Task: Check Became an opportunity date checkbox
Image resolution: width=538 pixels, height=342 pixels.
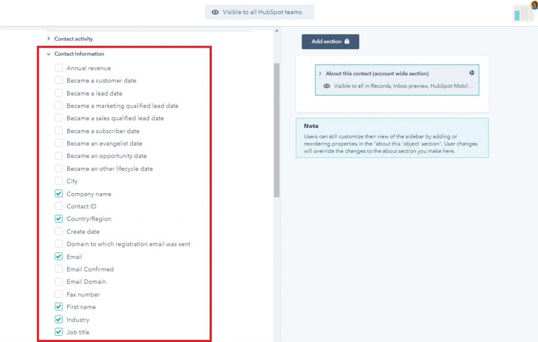Action: (59, 156)
